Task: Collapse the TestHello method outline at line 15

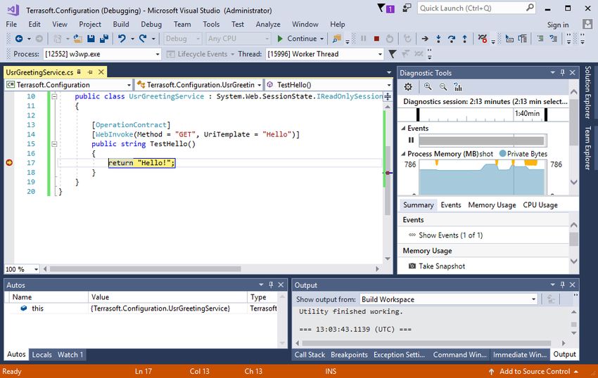Action: pyautogui.click(x=54, y=144)
